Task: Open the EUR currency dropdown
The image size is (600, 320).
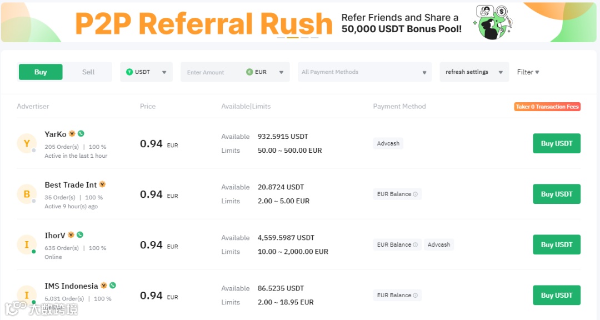Action: [x=266, y=72]
